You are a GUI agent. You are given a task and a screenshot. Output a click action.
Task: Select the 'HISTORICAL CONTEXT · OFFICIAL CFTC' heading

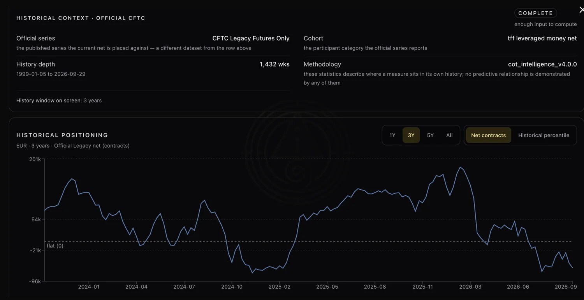point(81,18)
